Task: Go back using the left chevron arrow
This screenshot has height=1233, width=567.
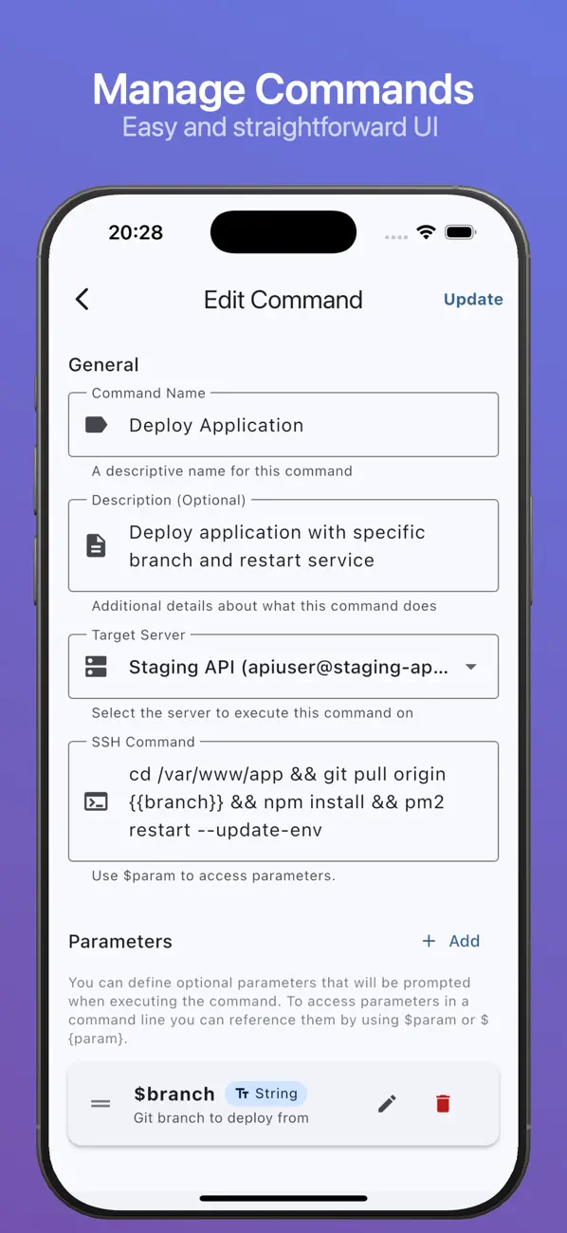Action: pos(82,299)
